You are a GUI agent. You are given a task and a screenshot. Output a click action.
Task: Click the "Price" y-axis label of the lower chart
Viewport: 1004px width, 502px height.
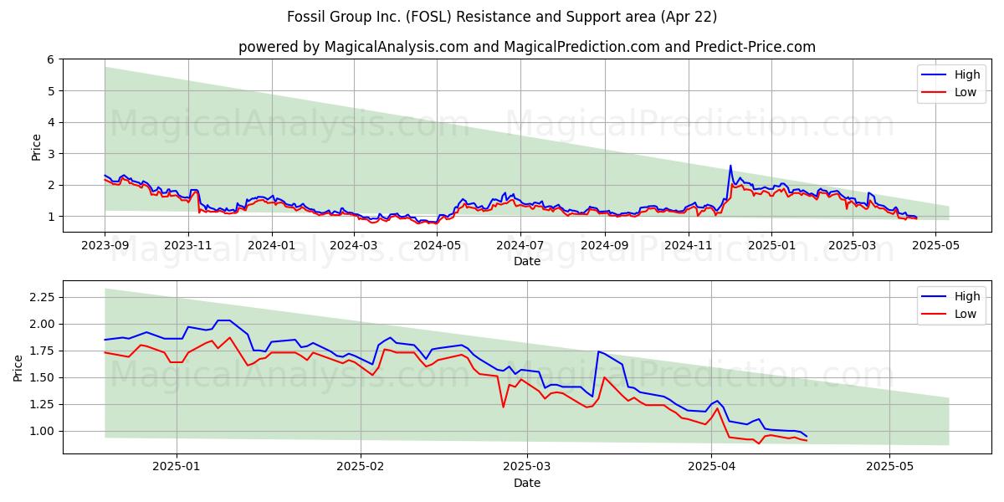[x=18, y=366]
